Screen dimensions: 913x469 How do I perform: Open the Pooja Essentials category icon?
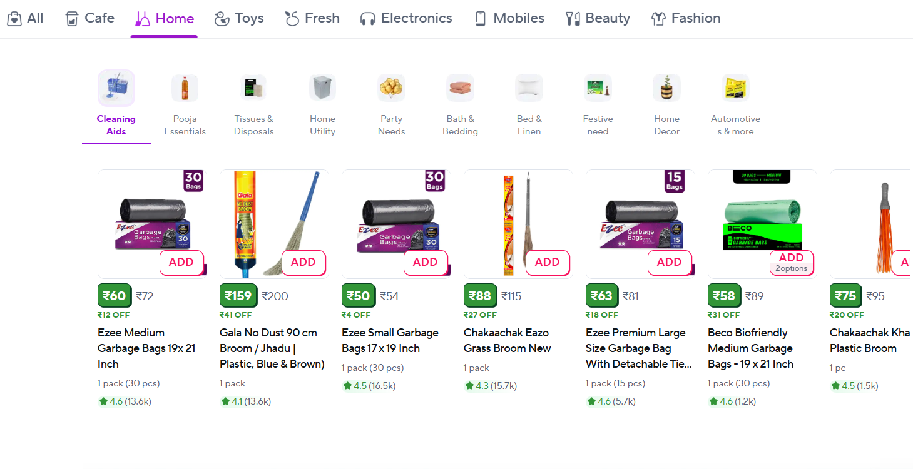185,89
